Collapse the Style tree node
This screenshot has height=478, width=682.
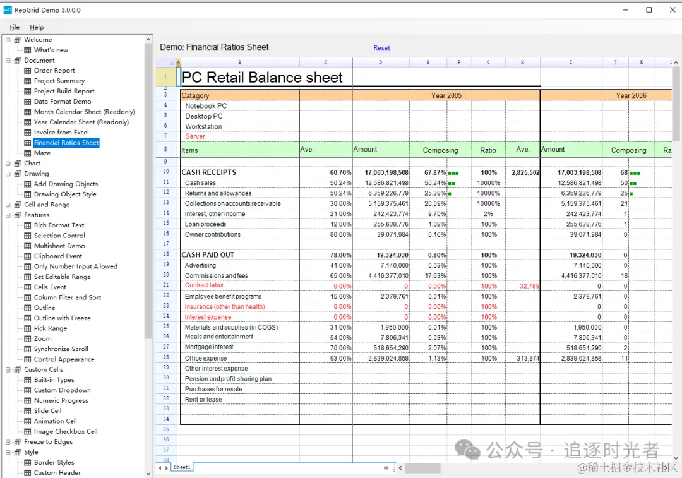pyautogui.click(x=8, y=452)
